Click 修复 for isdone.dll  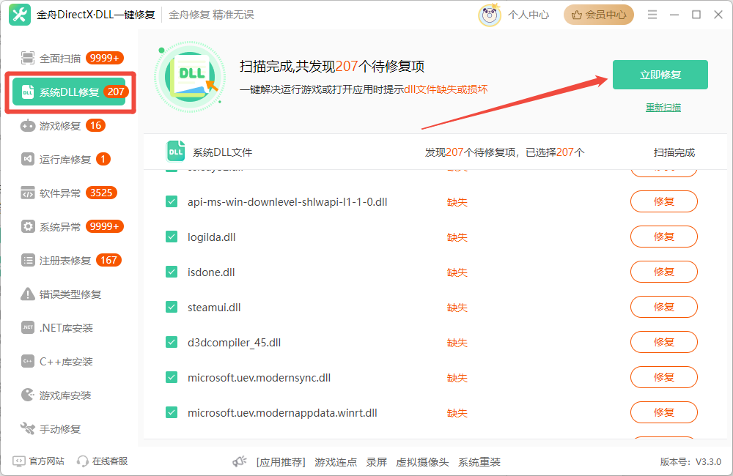[x=664, y=272]
